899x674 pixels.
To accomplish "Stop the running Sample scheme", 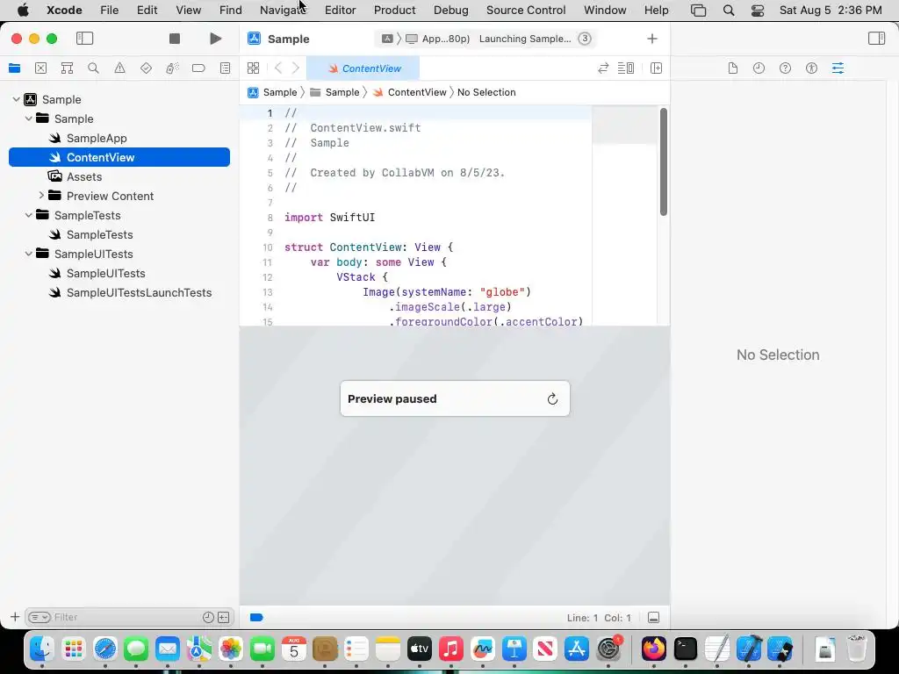I will pyautogui.click(x=175, y=39).
